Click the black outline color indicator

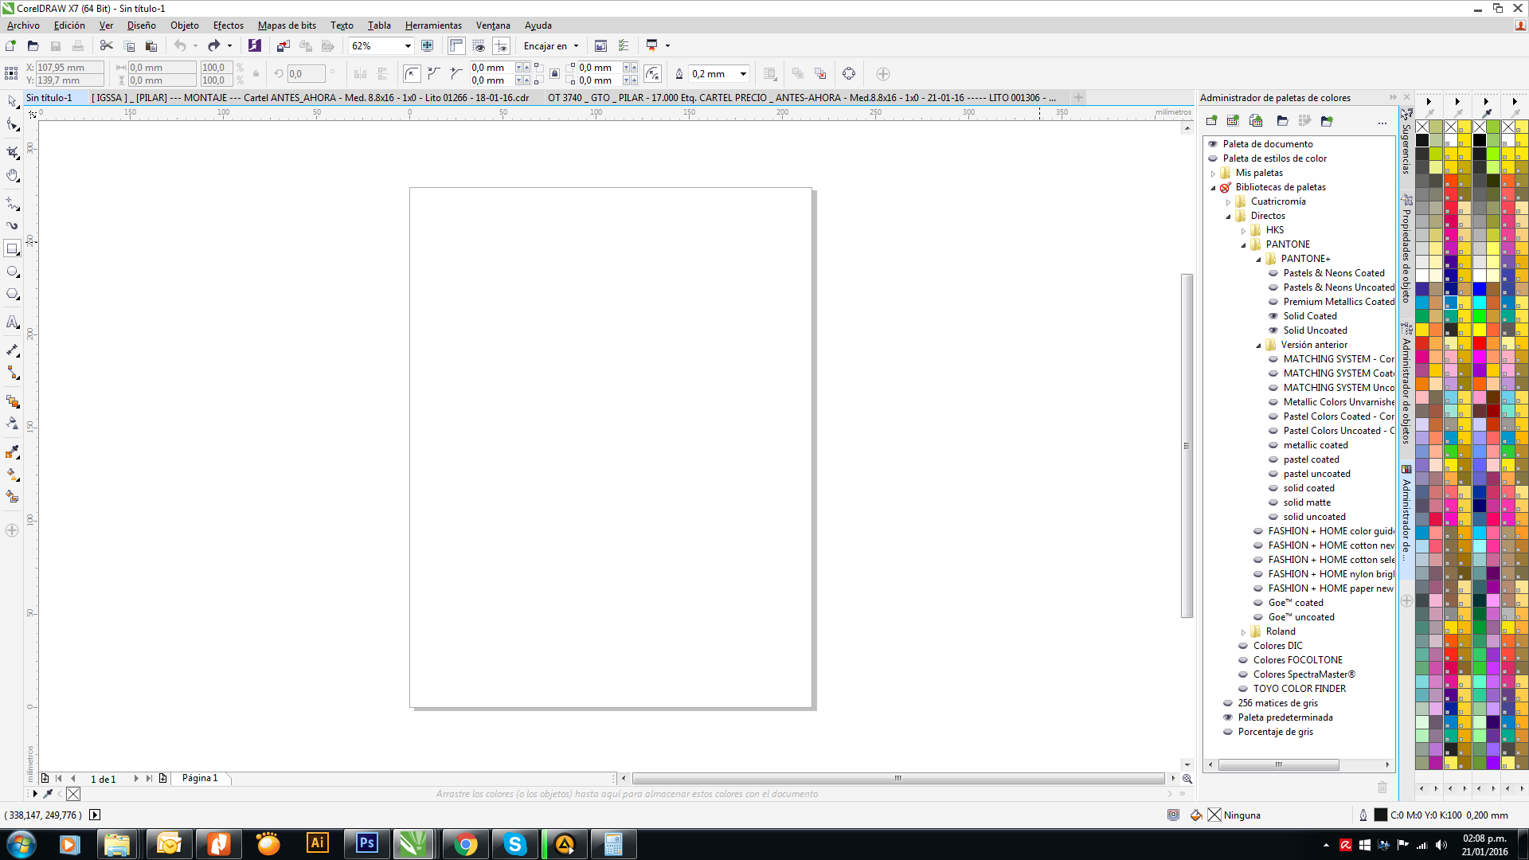(1381, 815)
